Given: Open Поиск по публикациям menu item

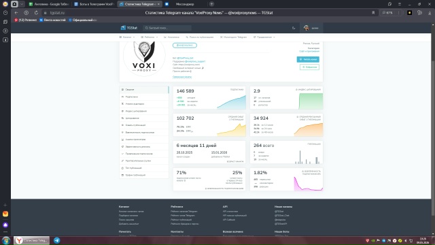Looking at the screenshot, I should tap(200, 37).
